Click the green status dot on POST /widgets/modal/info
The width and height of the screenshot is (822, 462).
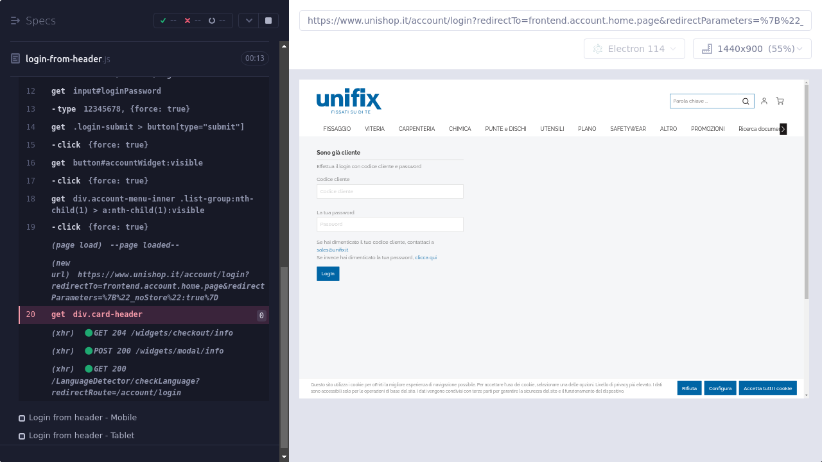89,351
